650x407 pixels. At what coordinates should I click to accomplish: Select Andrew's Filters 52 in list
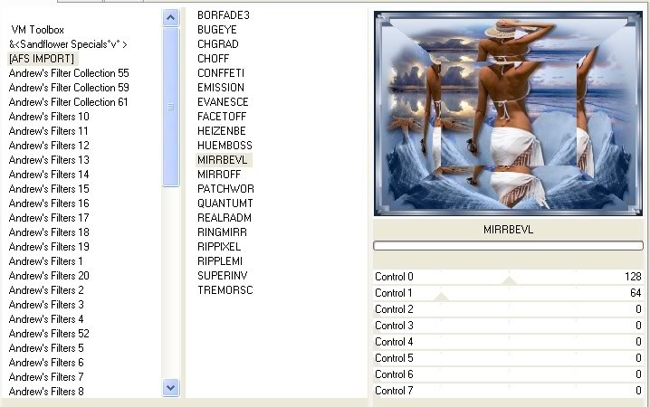click(49, 334)
